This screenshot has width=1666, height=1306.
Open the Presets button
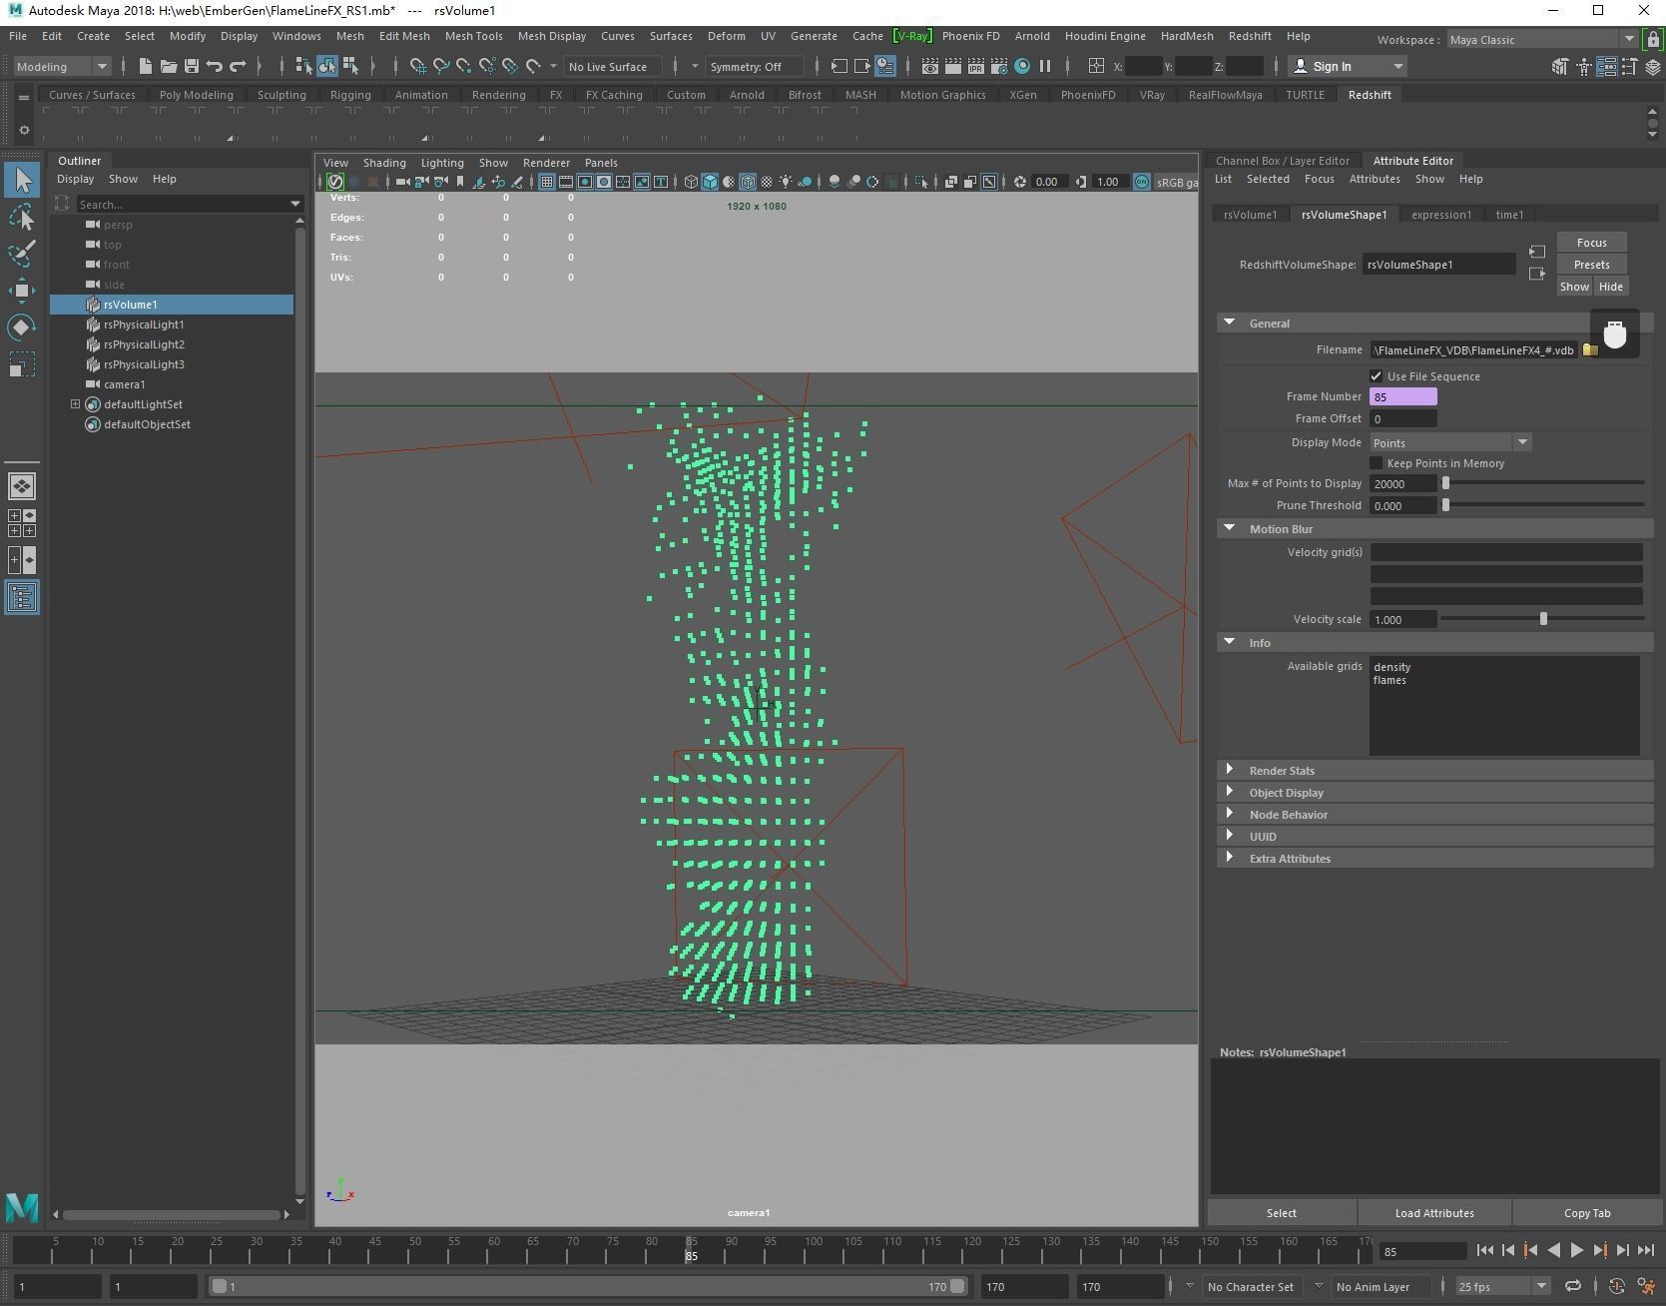[1591, 265]
